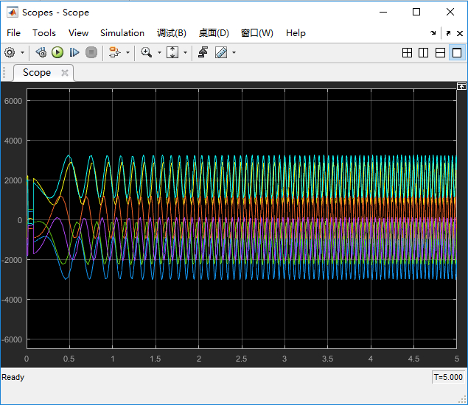This screenshot has height=405, width=468.
Task: Expand the Zoom tool dropdown arrow
Action: coord(159,52)
